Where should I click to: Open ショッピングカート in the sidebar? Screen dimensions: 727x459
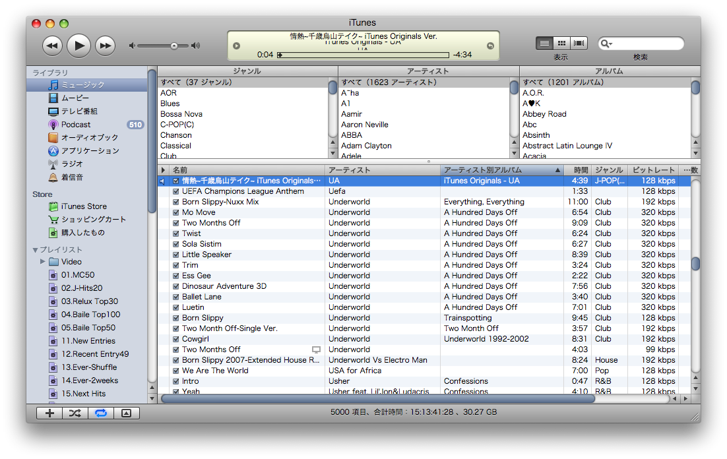(x=86, y=220)
